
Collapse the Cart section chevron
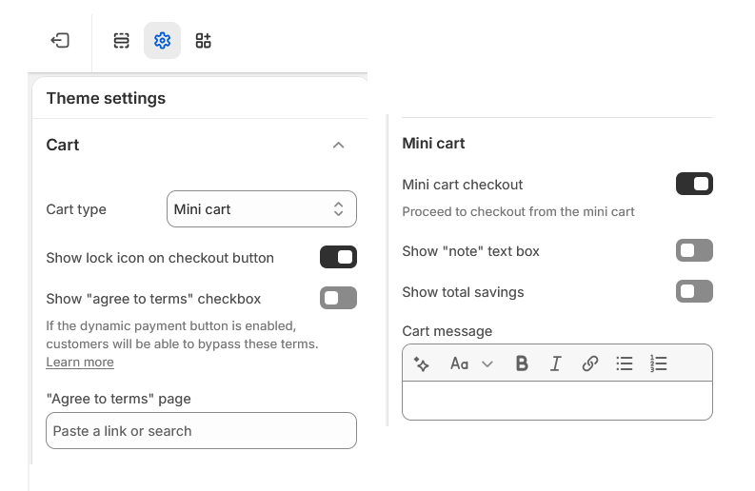point(339,145)
